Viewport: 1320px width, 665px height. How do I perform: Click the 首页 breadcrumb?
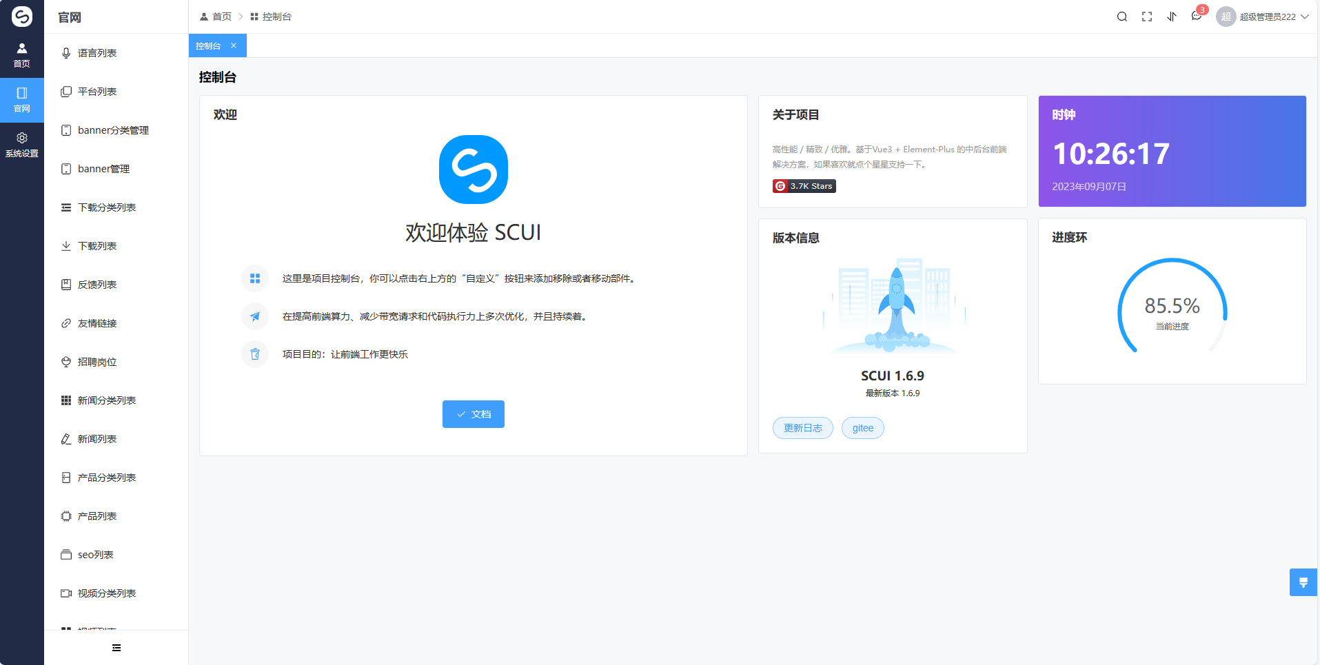(216, 17)
